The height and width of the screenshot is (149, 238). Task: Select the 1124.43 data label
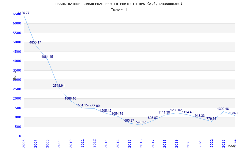[x=188, y=112]
